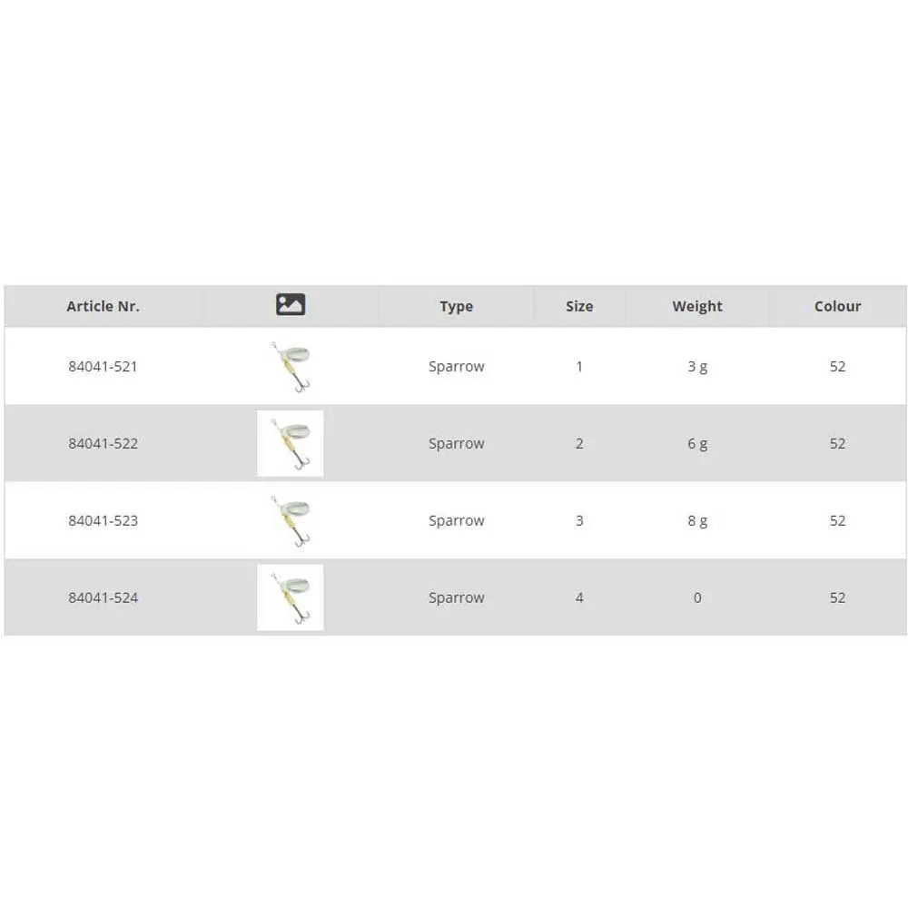
Task: Click the Type column header
Action: click(456, 306)
